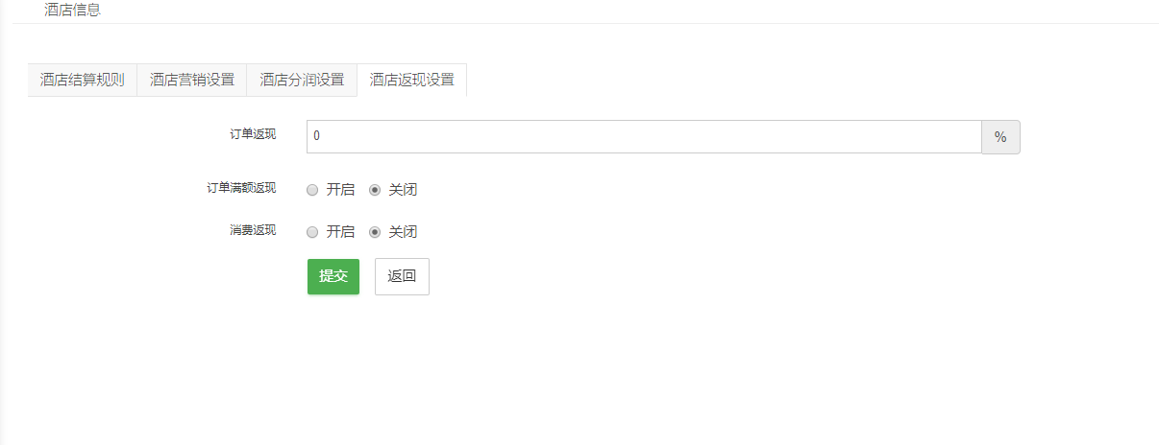Click 关闭 text in 消费返现 row
The width and height of the screenshot is (1159, 445).
tap(403, 232)
